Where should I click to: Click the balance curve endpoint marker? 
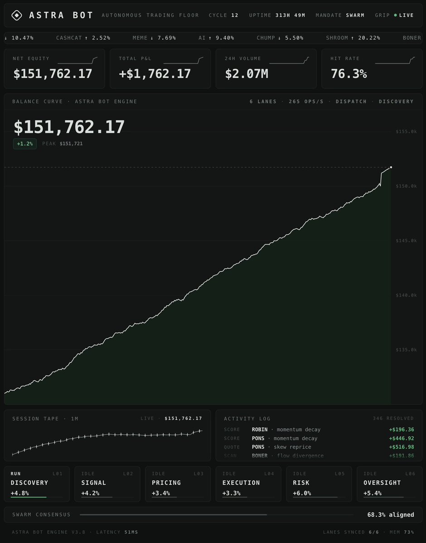[391, 167]
